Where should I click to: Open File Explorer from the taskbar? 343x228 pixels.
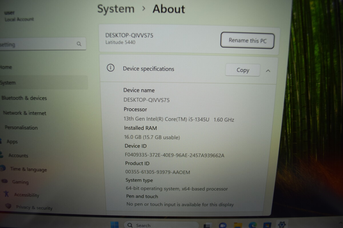pos(238,225)
